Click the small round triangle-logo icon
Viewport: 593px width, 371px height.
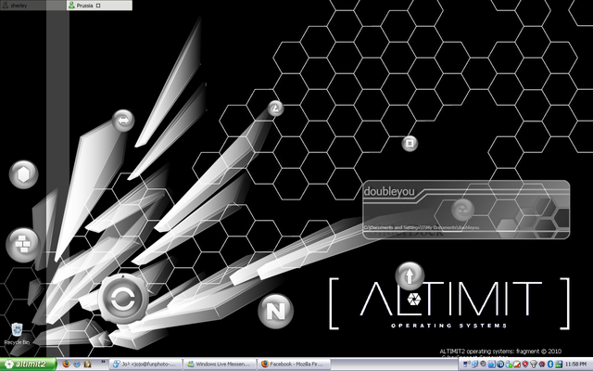click(x=276, y=109)
